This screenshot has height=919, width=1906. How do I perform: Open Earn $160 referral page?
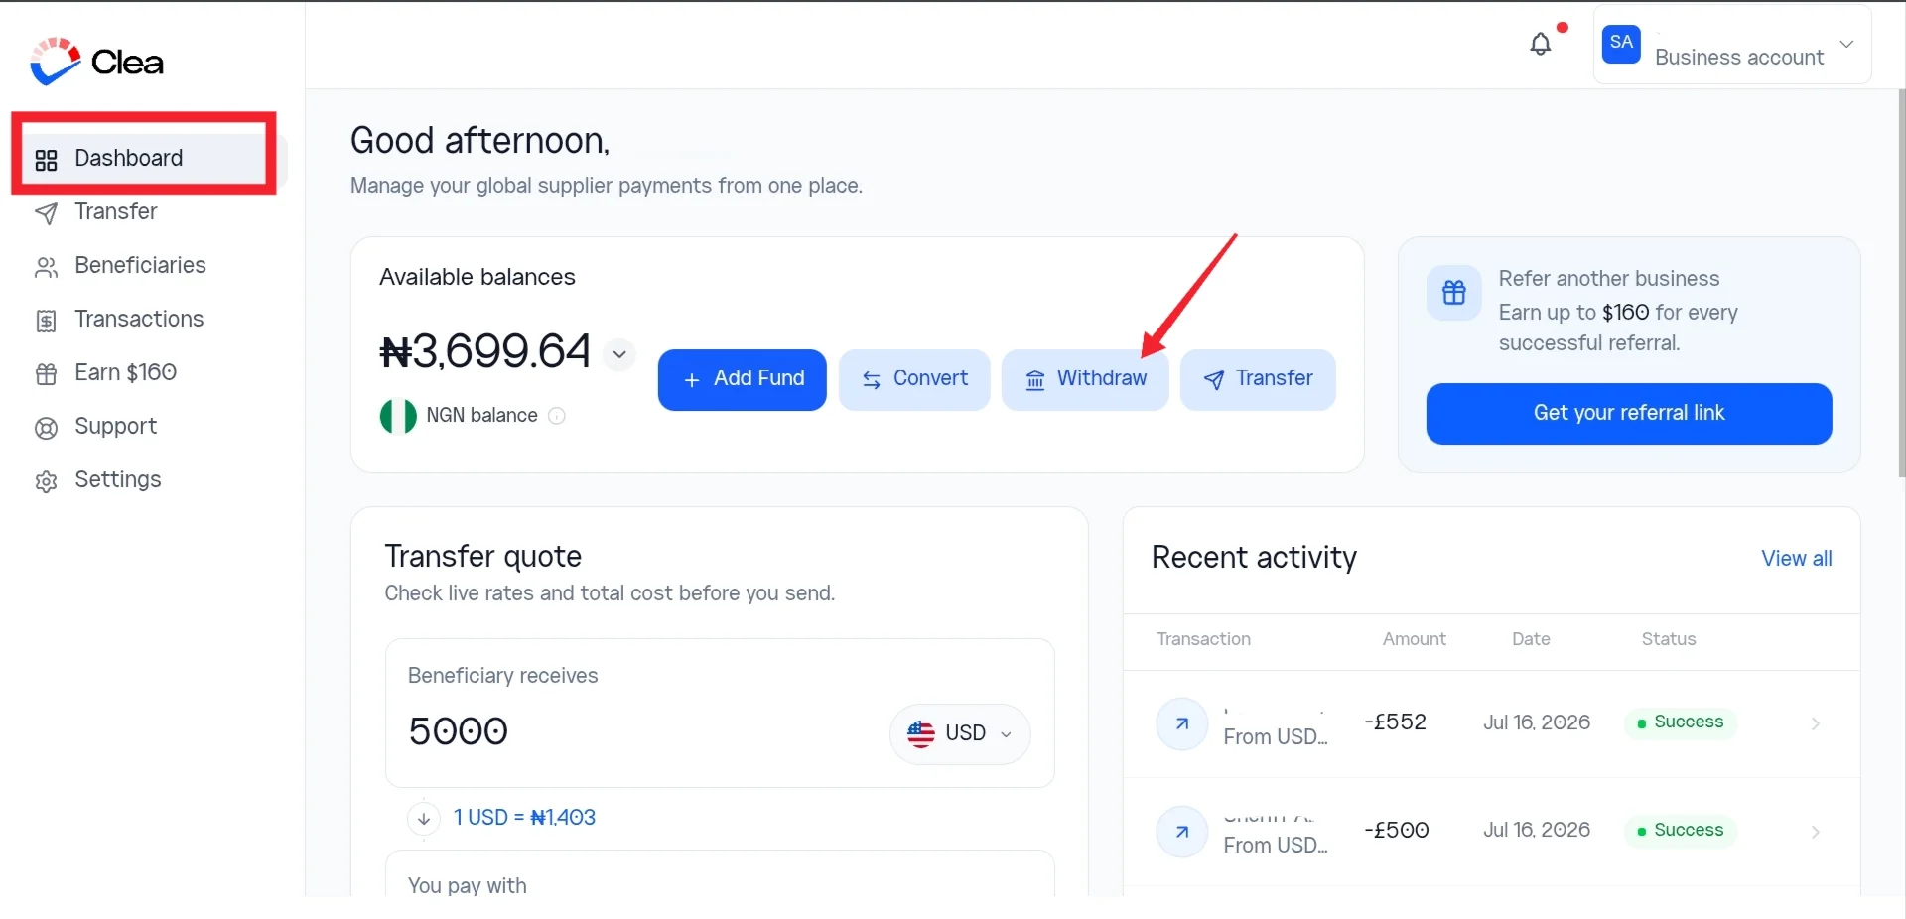(105, 373)
